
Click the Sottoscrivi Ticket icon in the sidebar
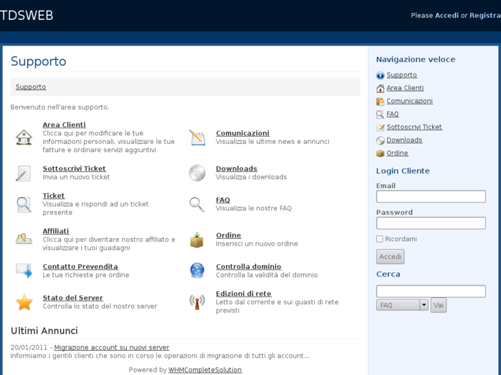[380, 127]
